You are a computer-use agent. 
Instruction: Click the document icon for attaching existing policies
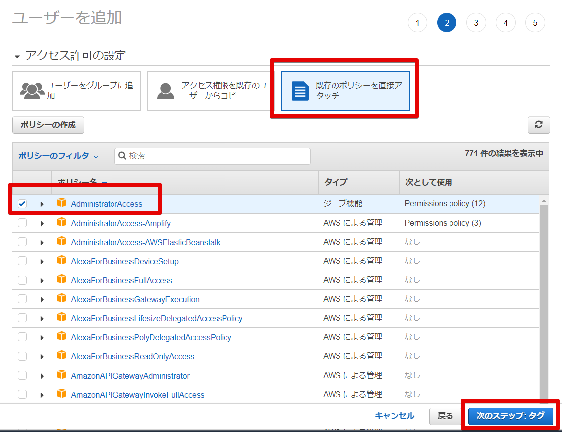[300, 91]
